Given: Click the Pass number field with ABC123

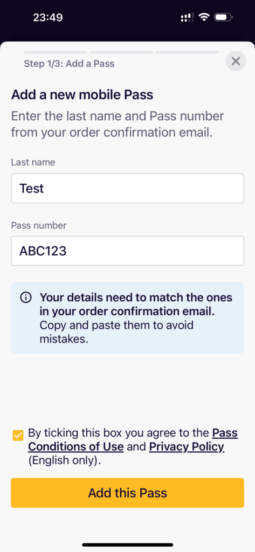Looking at the screenshot, I should point(127,251).
